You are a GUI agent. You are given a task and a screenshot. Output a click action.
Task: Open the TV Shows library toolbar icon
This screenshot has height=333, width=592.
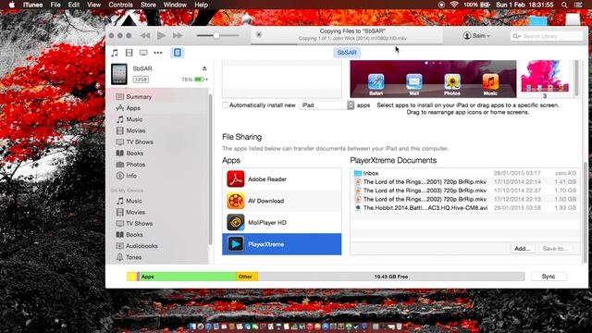pos(143,53)
